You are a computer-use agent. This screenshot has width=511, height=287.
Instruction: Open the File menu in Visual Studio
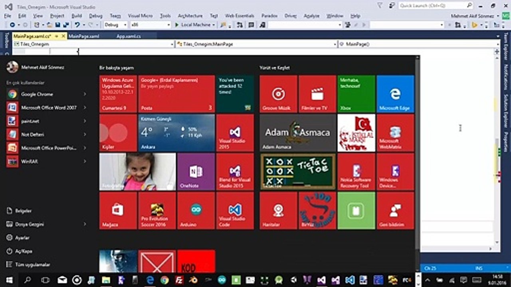point(8,16)
